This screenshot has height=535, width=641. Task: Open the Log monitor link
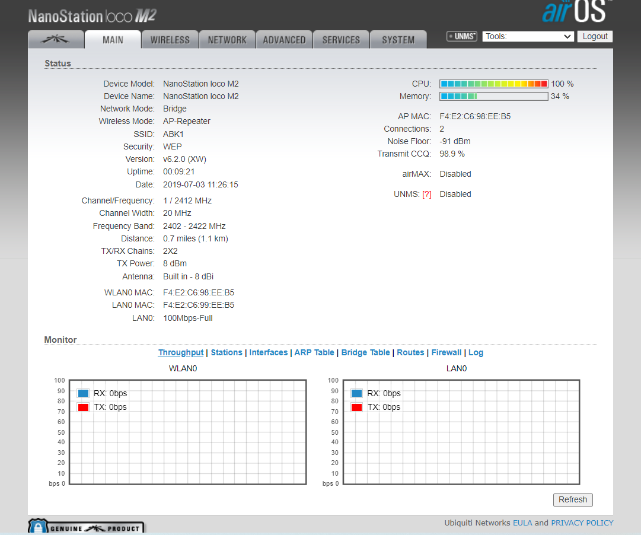click(476, 352)
